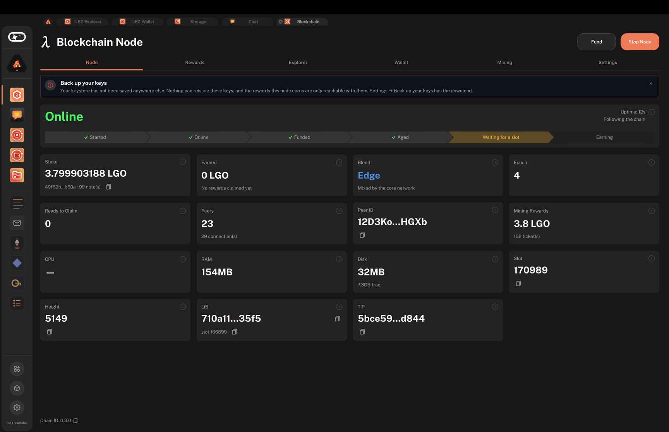Viewport: 669px width, 432px height.
Task: Open the golden G icon in sidebar
Action: [x=17, y=283]
